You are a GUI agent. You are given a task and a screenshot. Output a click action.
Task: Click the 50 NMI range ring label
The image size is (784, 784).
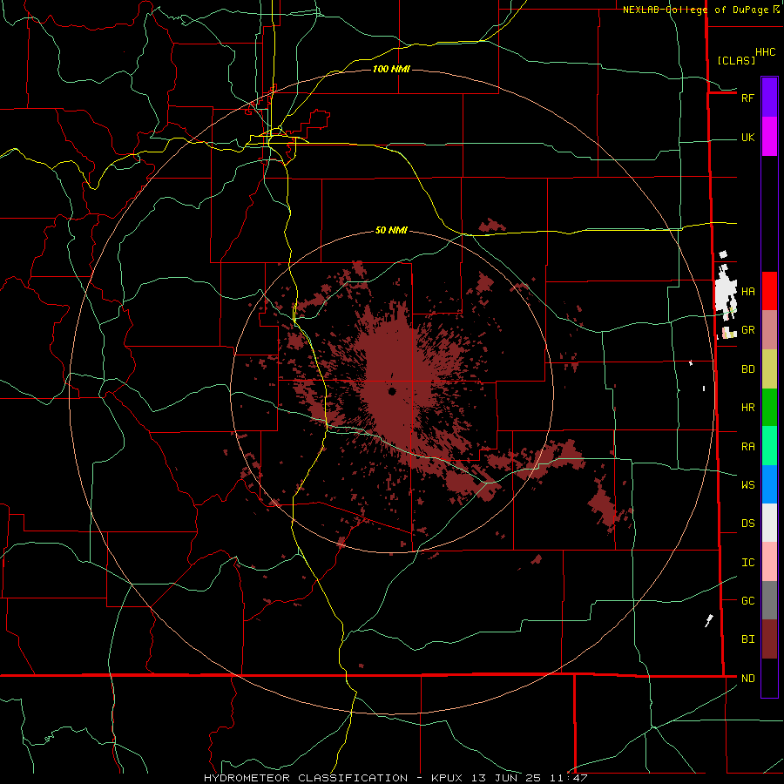pyautogui.click(x=391, y=230)
